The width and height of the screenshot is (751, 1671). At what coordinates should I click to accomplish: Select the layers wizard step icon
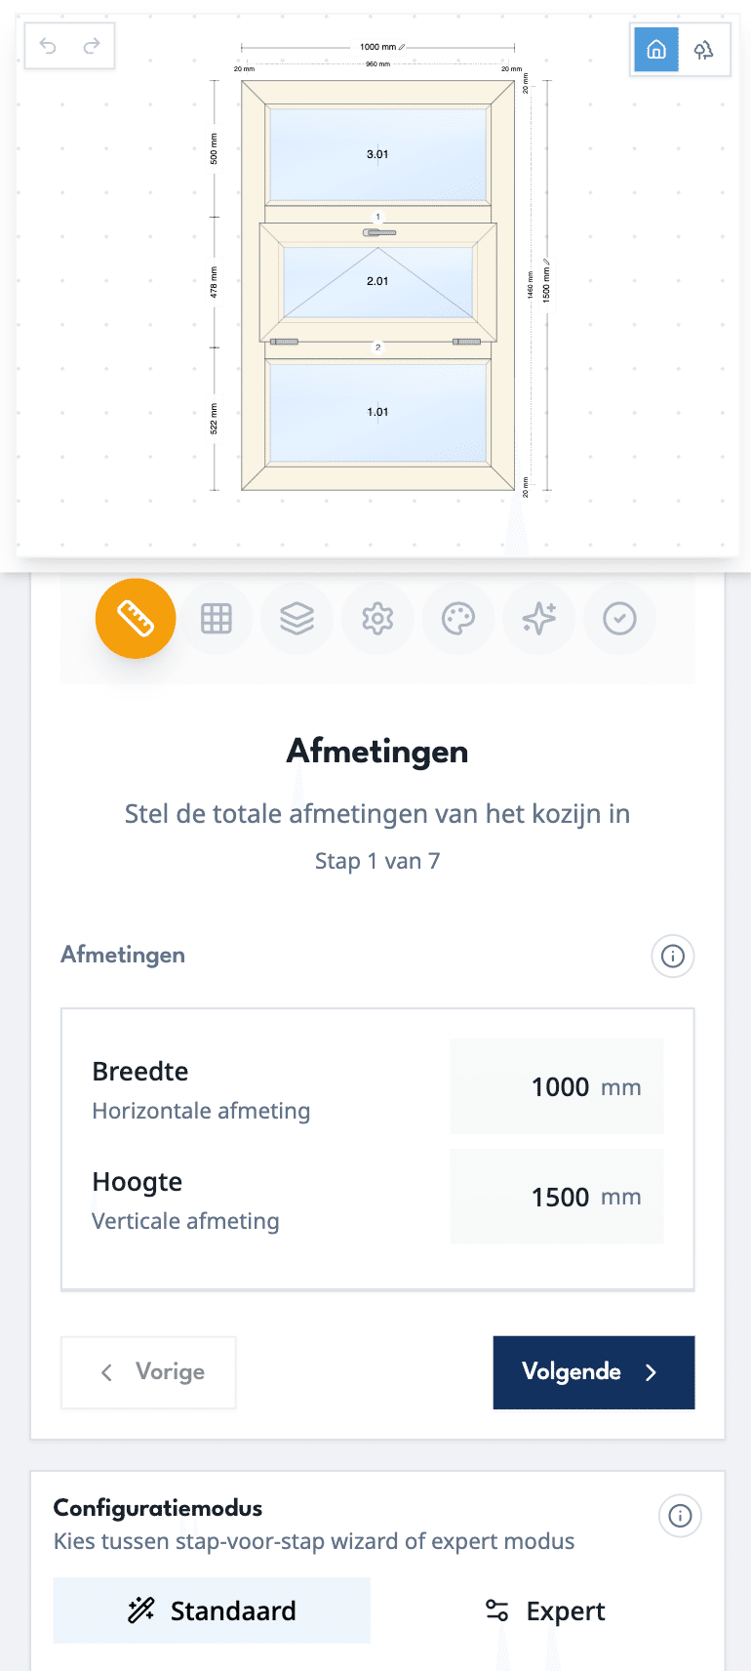[x=296, y=618]
